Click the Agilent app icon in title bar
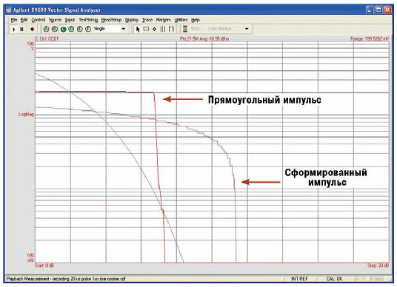397x287 pixels. [9, 10]
